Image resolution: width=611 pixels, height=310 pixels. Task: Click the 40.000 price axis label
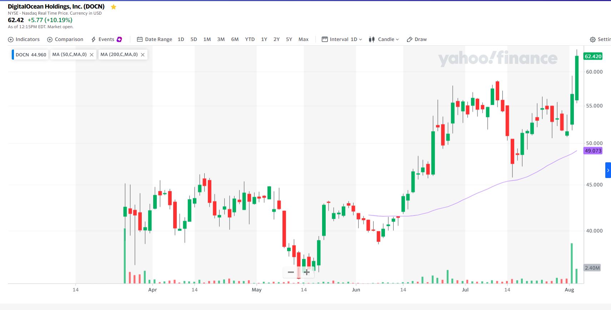(x=594, y=231)
